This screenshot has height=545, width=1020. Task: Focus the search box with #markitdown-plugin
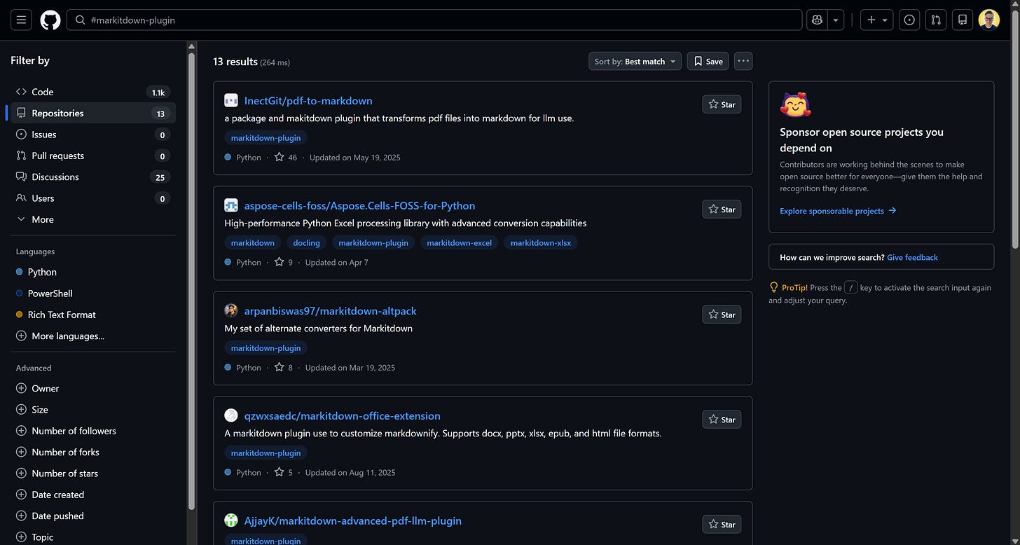[x=434, y=20]
